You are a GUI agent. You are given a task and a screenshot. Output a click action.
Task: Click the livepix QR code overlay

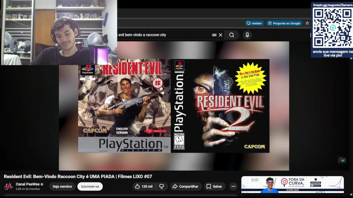[332, 28]
